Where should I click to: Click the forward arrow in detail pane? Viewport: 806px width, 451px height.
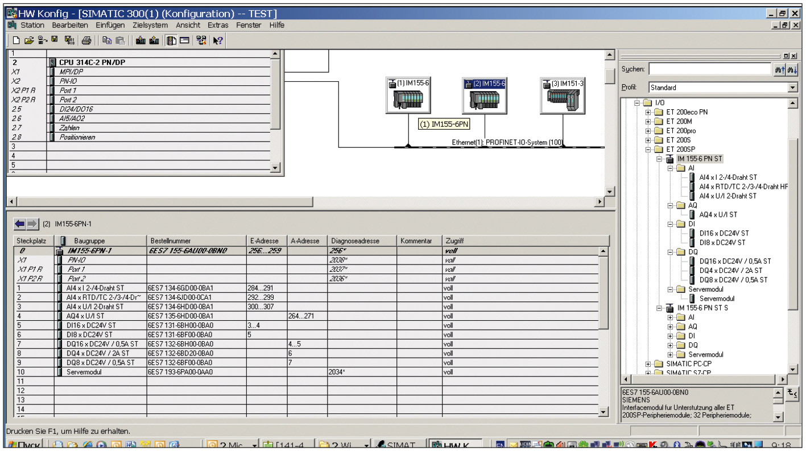point(32,224)
